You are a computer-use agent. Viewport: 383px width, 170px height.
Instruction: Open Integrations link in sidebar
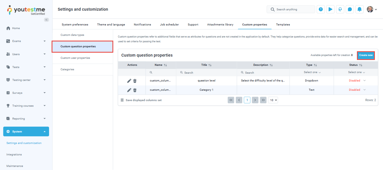point(14,155)
